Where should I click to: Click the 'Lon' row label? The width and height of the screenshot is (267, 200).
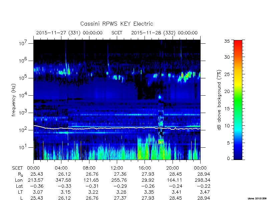point(19,180)
